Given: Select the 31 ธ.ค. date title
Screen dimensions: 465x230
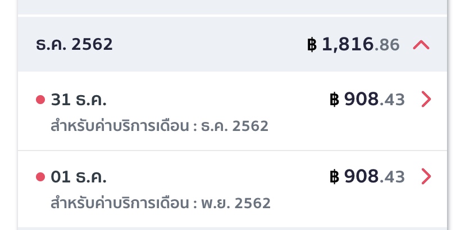Looking at the screenshot, I should point(79,100).
